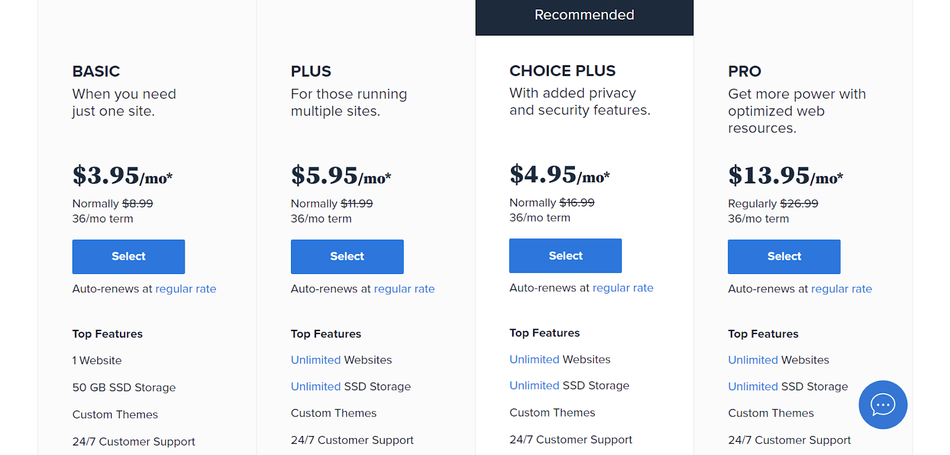Click the Choice Plus plan heading
The image size is (950, 455).
(562, 71)
